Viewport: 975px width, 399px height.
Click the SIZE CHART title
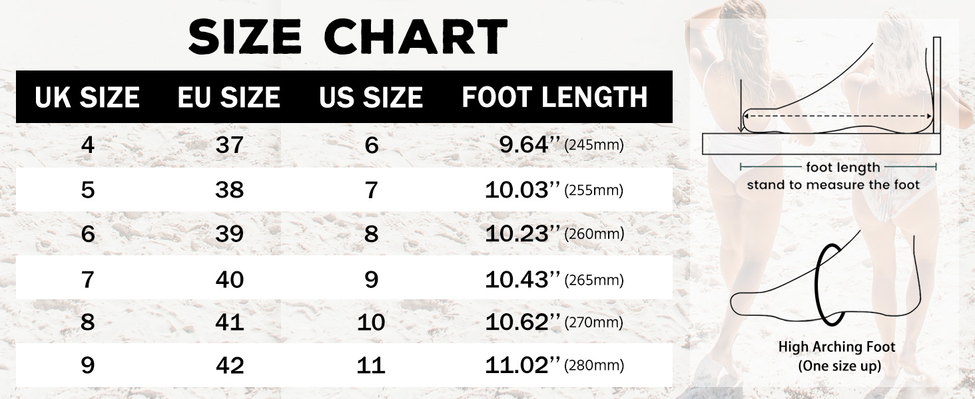pyautogui.click(x=348, y=37)
